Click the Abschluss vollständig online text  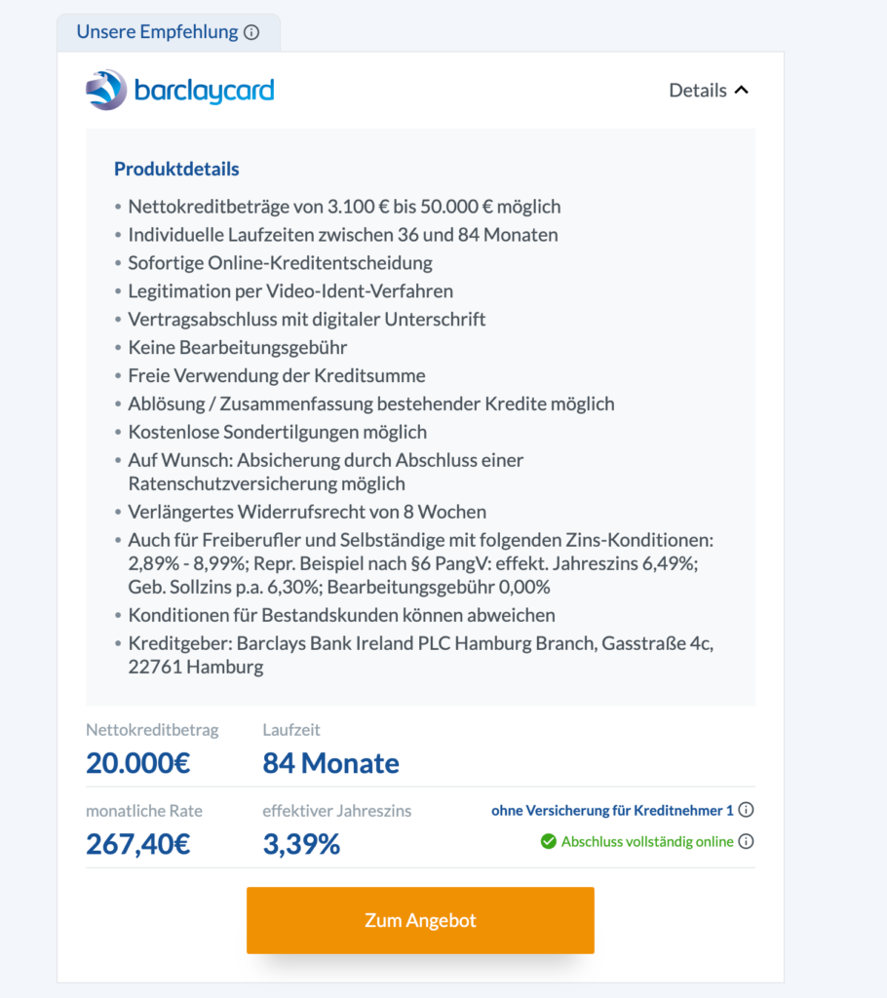tap(647, 841)
